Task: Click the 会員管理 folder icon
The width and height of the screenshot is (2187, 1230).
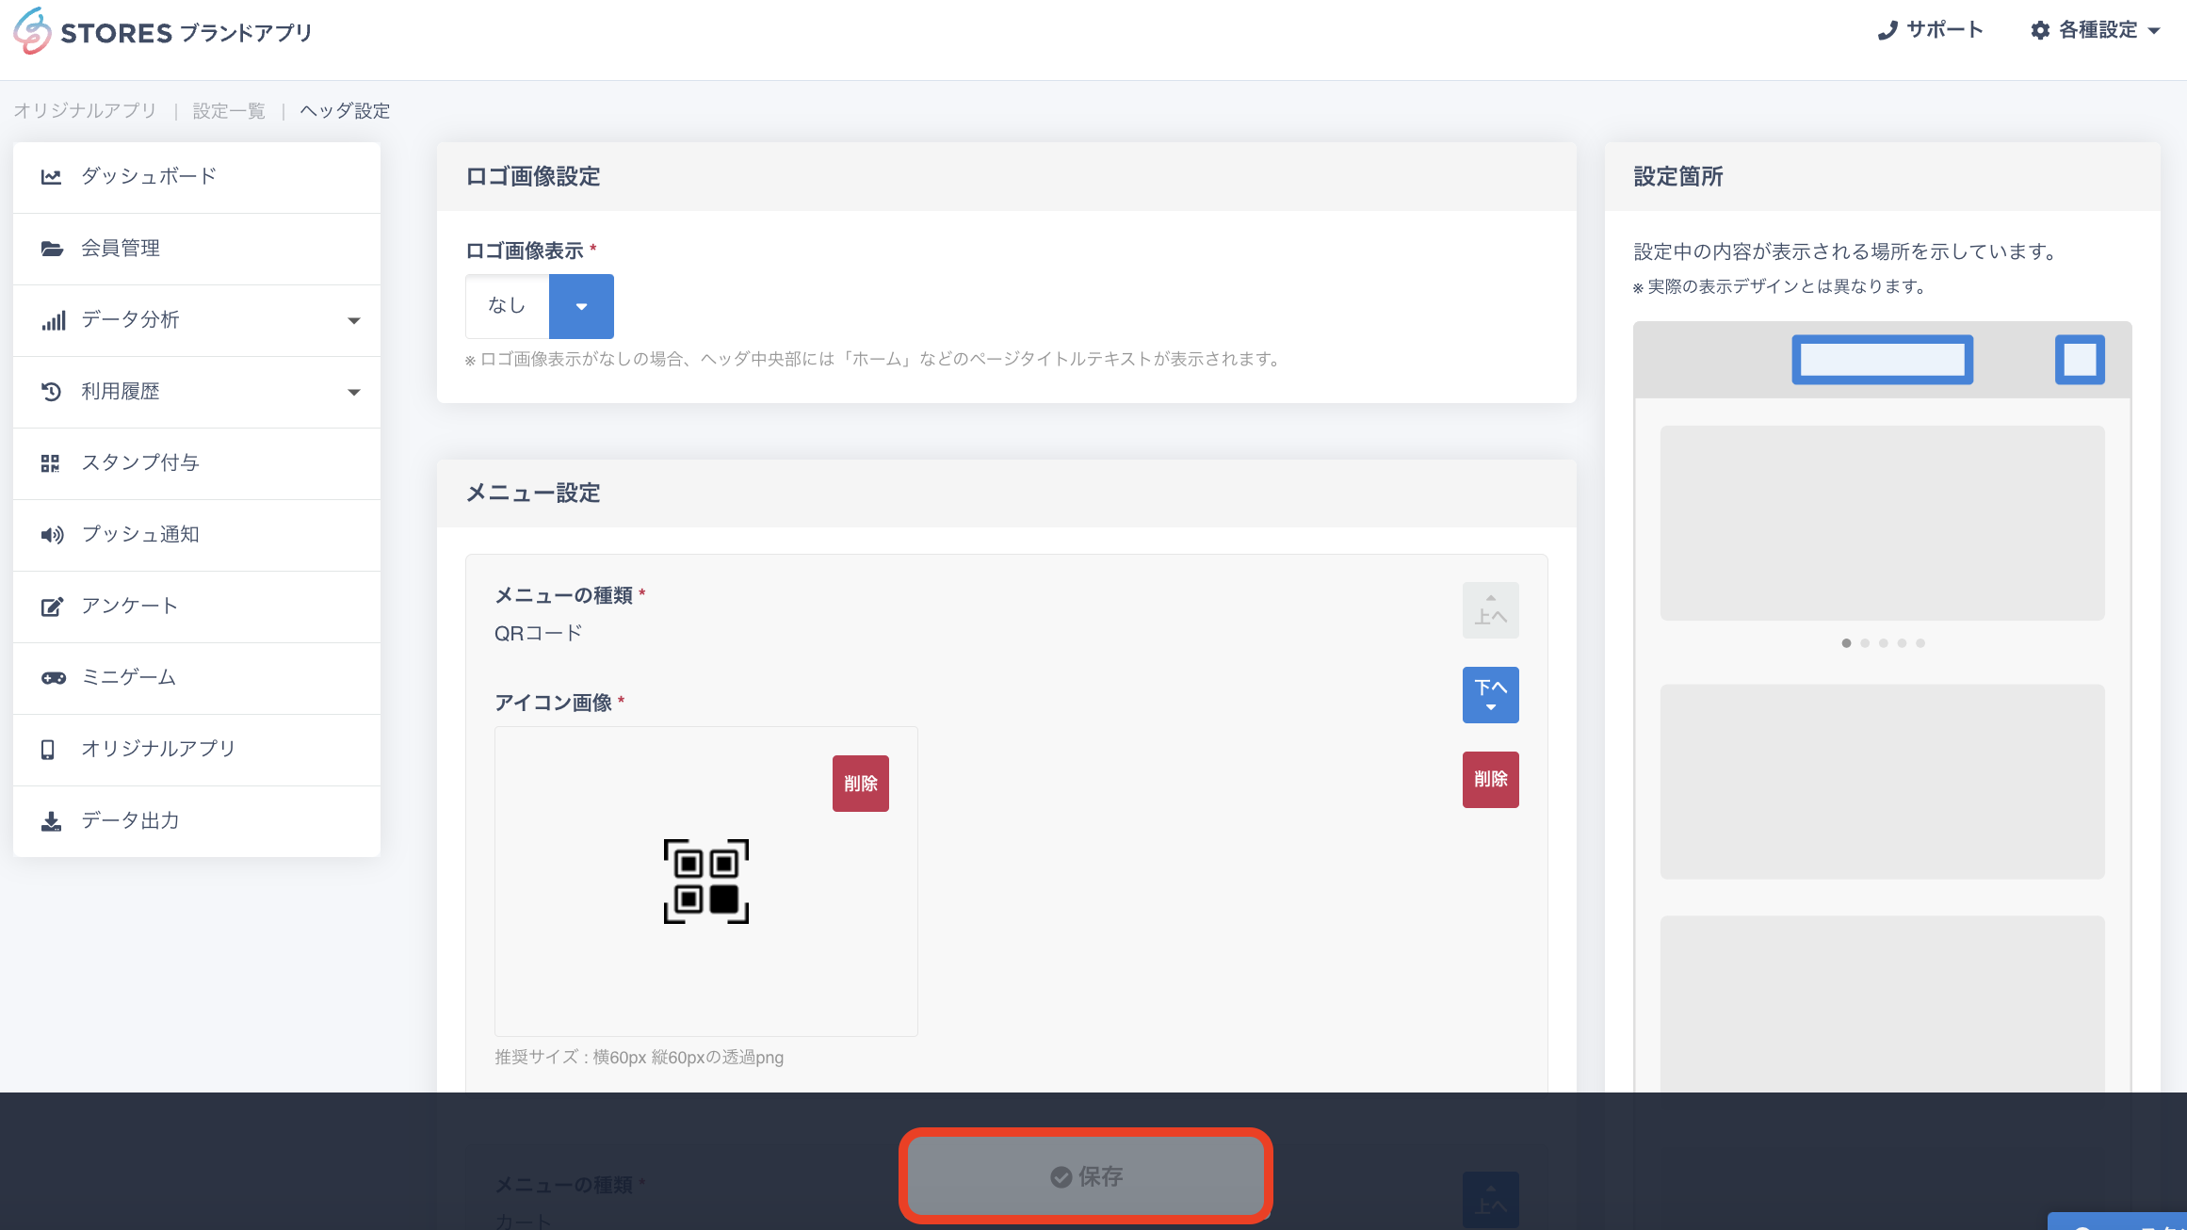Action: tap(52, 249)
